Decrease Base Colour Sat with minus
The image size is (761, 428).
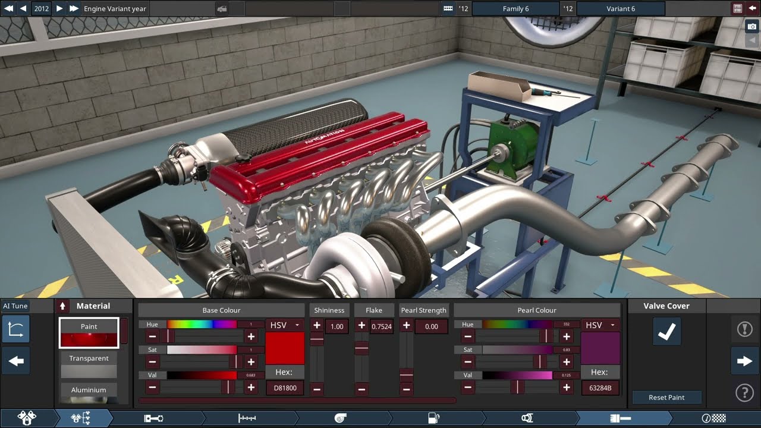click(x=152, y=362)
